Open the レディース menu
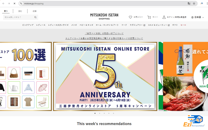This screenshot has height=130, width=208. tap(41, 25)
